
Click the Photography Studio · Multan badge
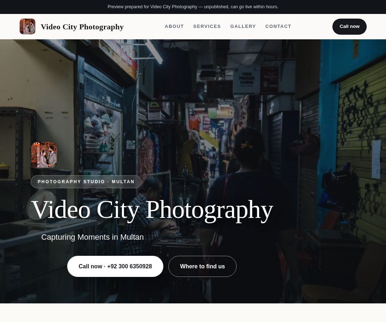86,182
